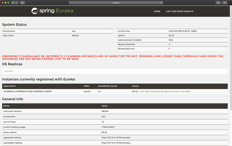
Task: Select the Data center default value
Action: point(75,36)
